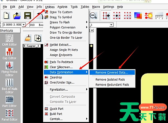The height and width of the screenshot is (123, 168).
Task: Click the red dot grid toolbar icon
Action: coord(127,16)
